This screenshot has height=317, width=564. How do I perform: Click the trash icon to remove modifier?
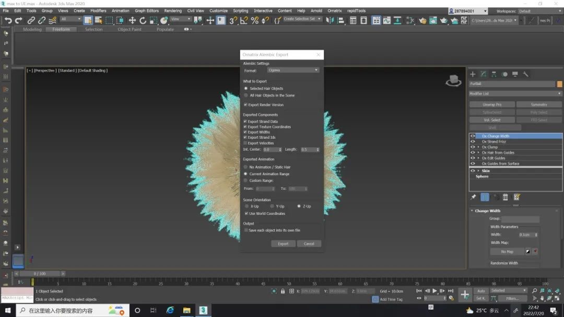(x=506, y=197)
